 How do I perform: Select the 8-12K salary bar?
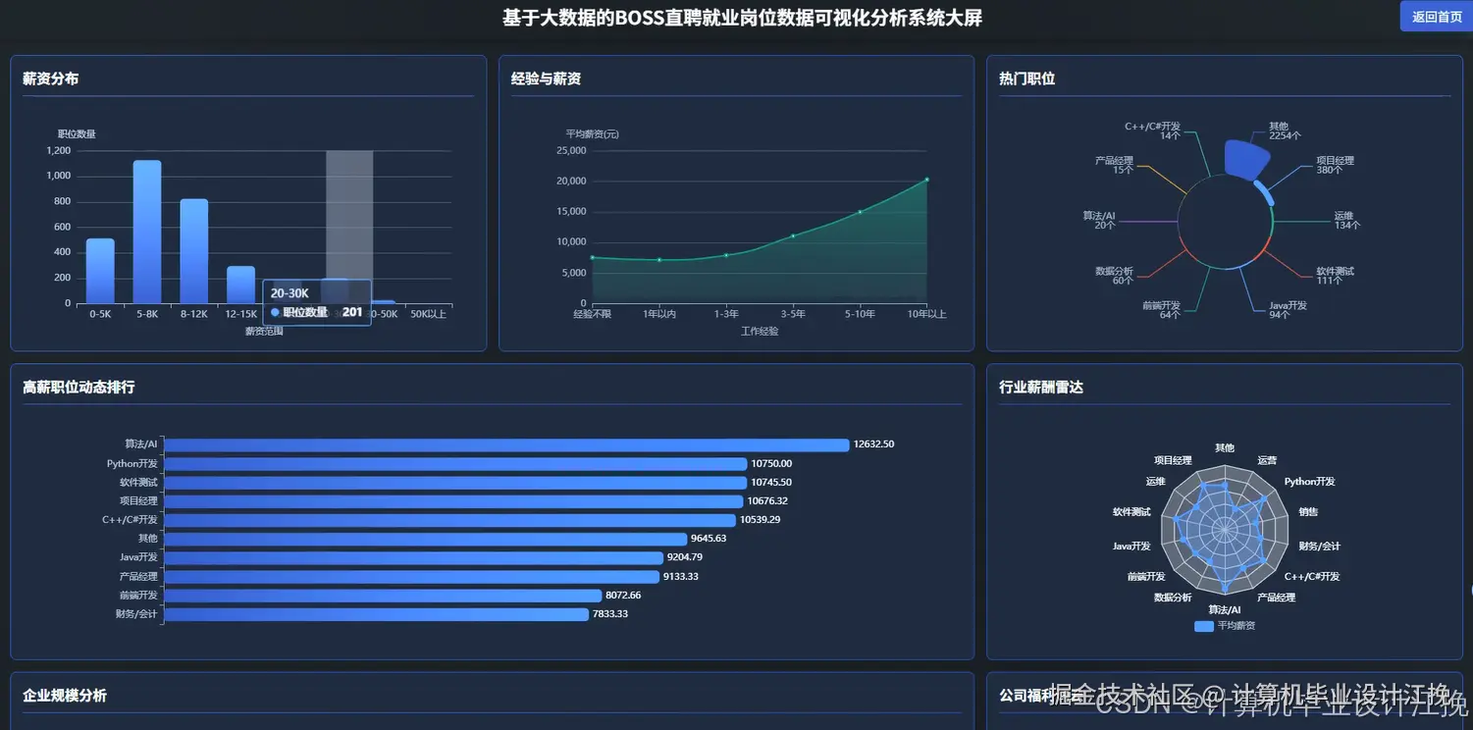coord(194,251)
